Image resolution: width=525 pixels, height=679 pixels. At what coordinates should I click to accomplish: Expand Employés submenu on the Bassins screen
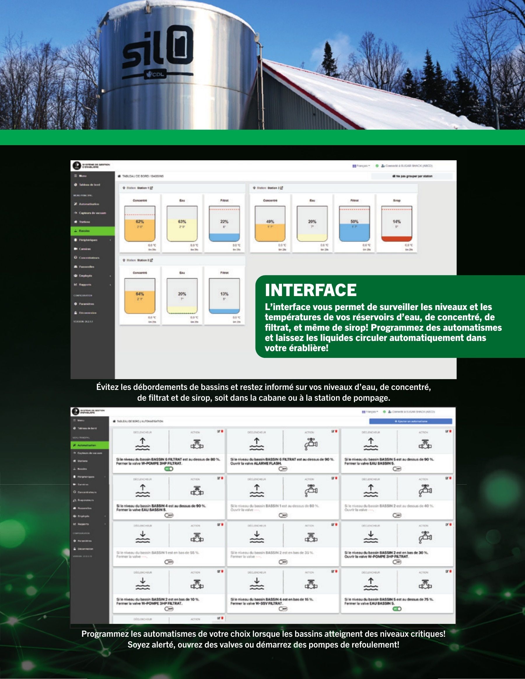pos(93,276)
